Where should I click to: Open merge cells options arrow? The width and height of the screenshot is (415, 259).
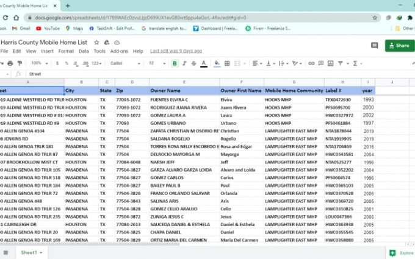[x=245, y=63]
